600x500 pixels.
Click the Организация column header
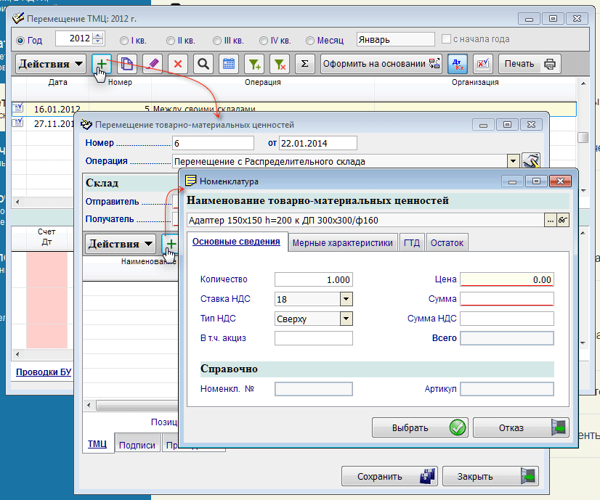[x=475, y=82]
